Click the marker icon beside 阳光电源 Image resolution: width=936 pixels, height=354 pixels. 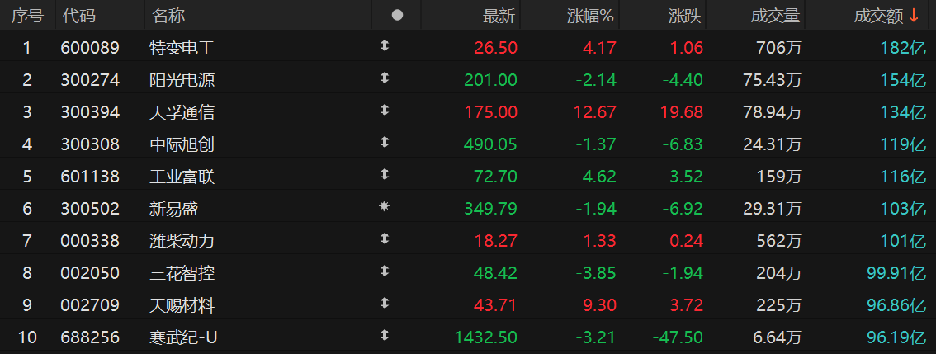pyautogui.click(x=384, y=79)
